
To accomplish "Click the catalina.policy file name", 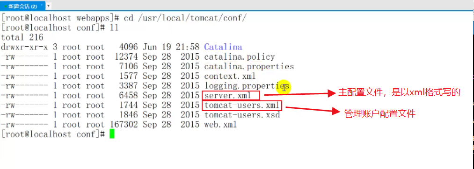I will [240, 57].
